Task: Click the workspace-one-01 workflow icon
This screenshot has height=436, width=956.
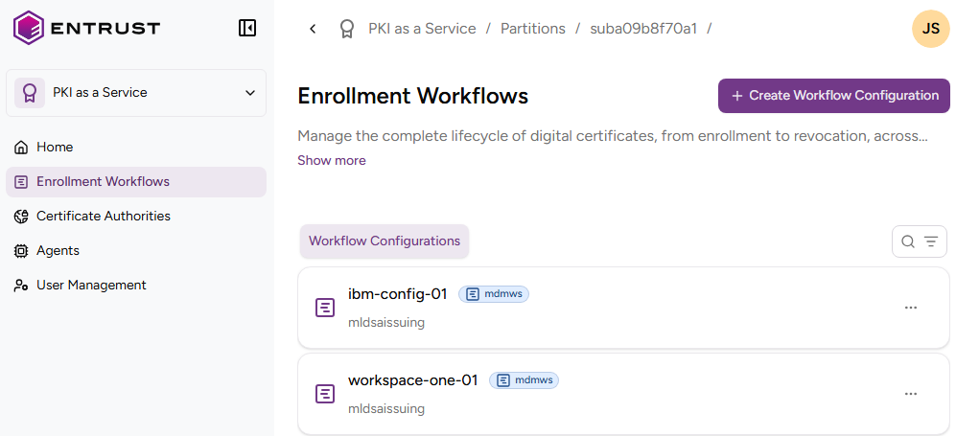Action: (x=325, y=394)
